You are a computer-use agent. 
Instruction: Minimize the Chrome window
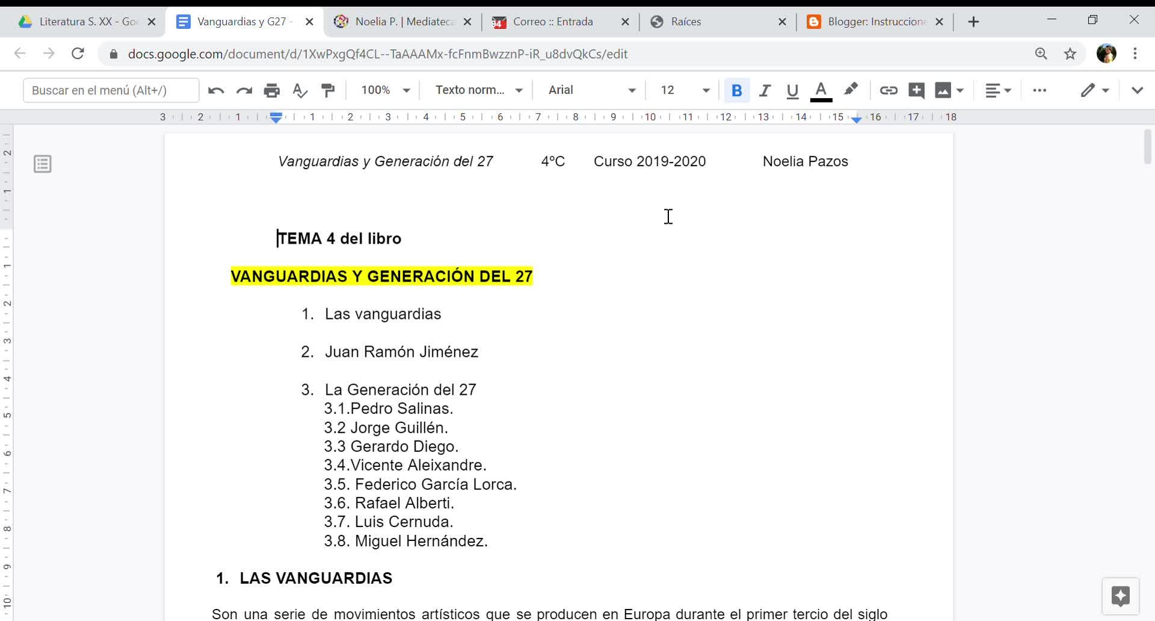point(1052,20)
